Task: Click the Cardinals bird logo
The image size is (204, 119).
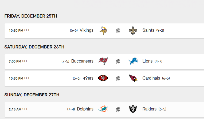Action: pos(133,78)
